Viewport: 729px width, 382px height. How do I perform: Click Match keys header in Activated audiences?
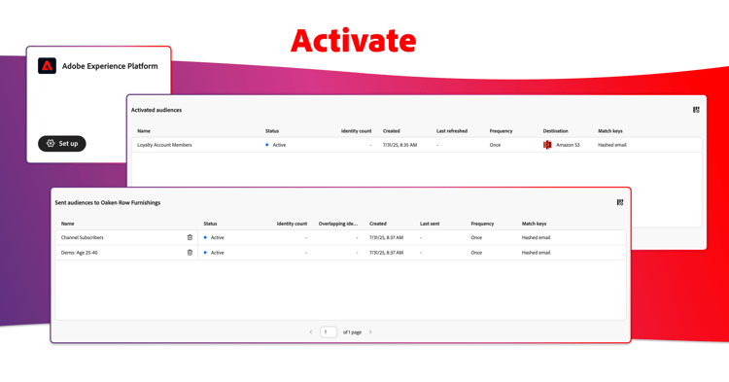click(610, 131)
